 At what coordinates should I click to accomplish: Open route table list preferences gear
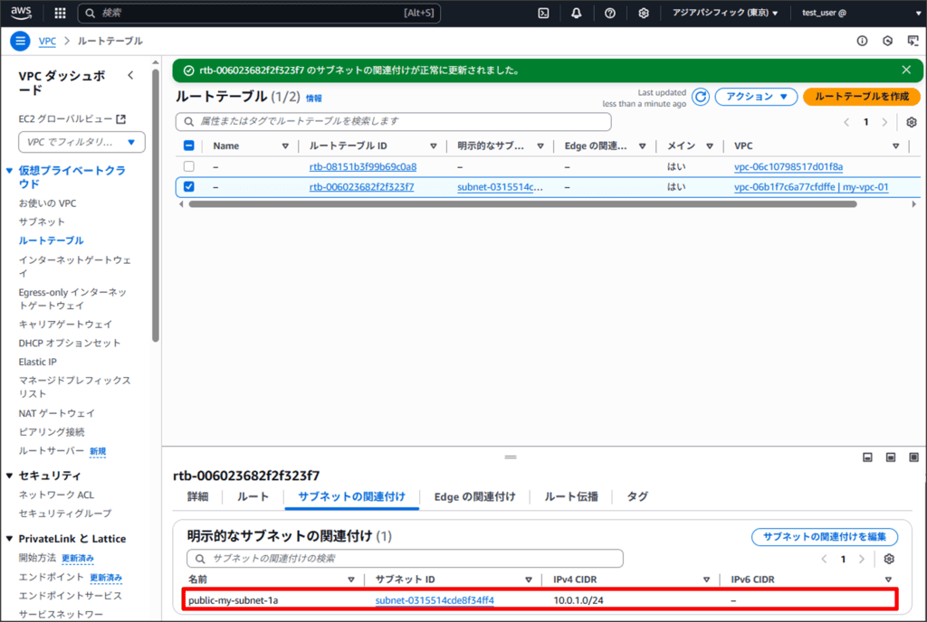coord(911,122)
